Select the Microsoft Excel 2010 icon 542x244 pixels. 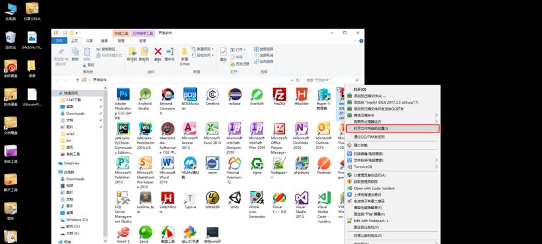click(212, 129)
